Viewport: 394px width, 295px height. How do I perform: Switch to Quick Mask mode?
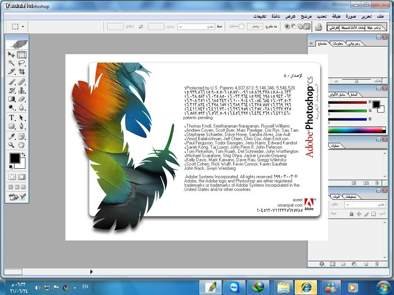[22, 177]
